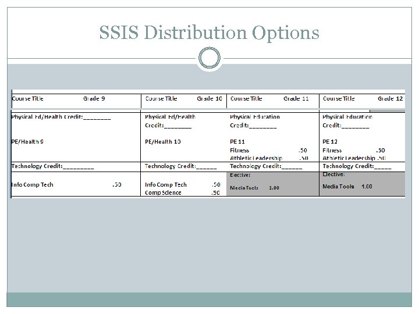Select the 'Comp Science' entry

pyautogui.click(x=163, y=193)
